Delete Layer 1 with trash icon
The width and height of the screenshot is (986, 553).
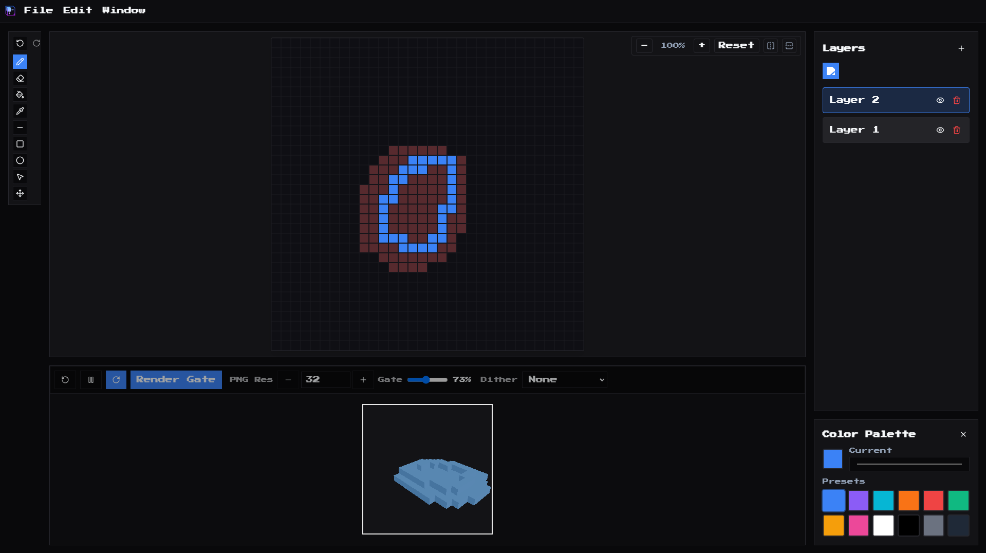(957, 130)
